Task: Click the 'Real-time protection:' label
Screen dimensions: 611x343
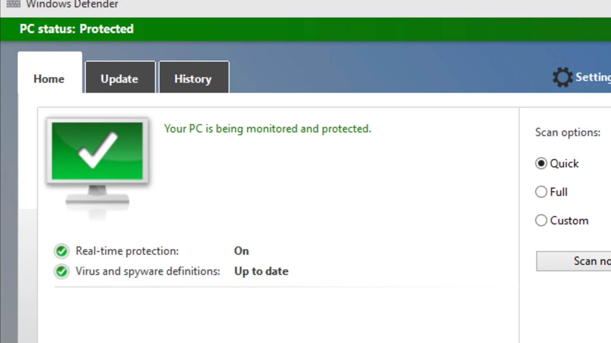Action: (127, 251)
